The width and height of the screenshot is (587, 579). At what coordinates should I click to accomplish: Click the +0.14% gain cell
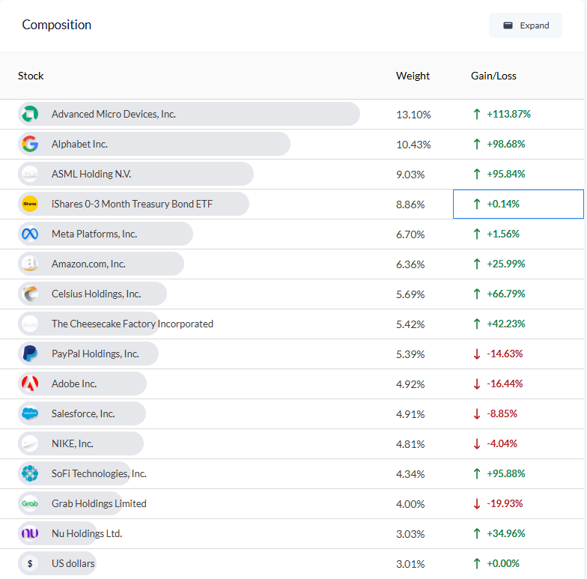518,204
